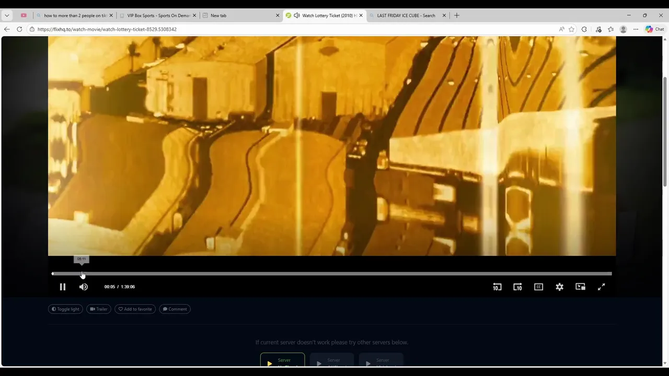The image size is (669, 376).
Task: Mute audio icon on Lottery Ticket tab
Action: pos(297,16)
